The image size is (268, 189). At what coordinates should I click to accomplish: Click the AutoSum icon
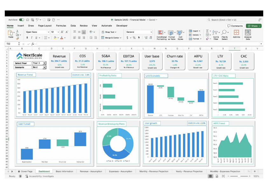(x=207, y=31)
